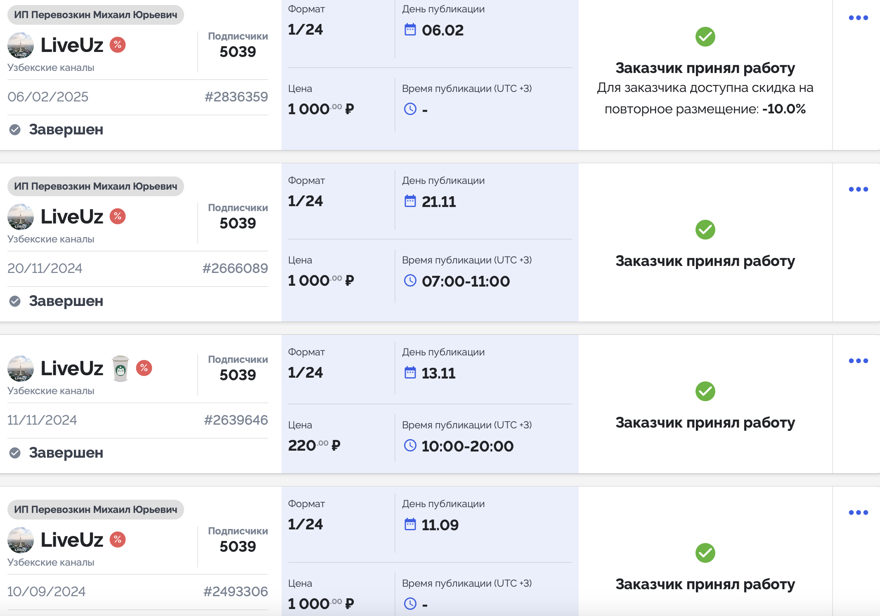Open LiveUz channel name in order #2666089

point(72,216)
